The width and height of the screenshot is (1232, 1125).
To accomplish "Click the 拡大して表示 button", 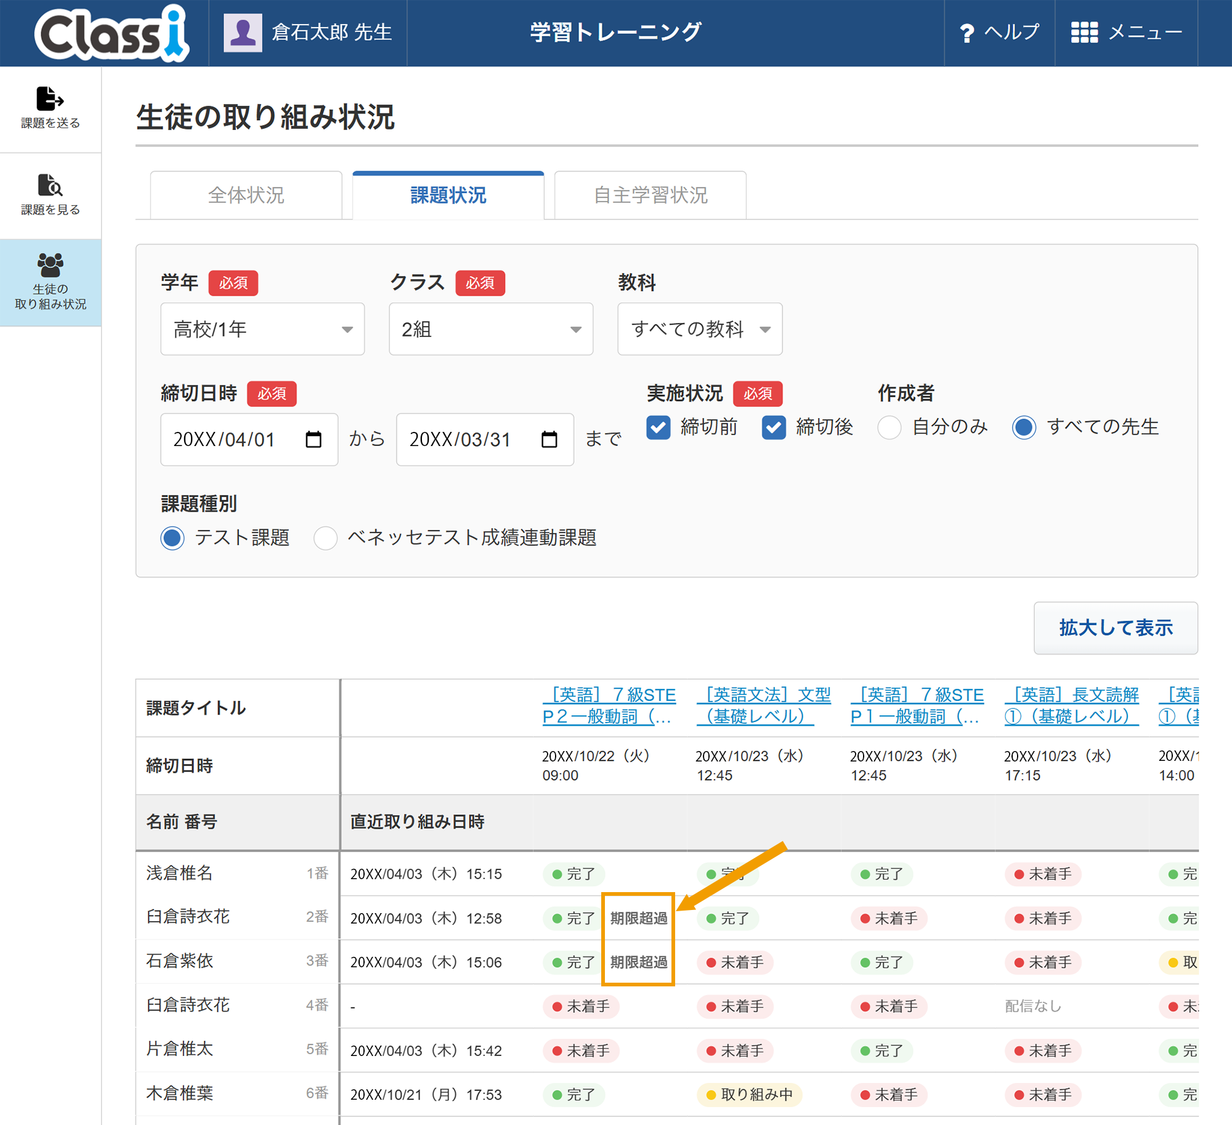I will point(1116,628).
